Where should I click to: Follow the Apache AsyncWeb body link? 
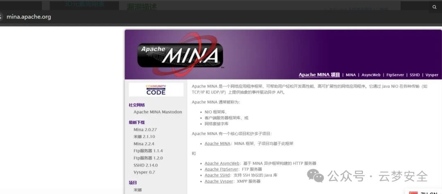coord(222,163)
